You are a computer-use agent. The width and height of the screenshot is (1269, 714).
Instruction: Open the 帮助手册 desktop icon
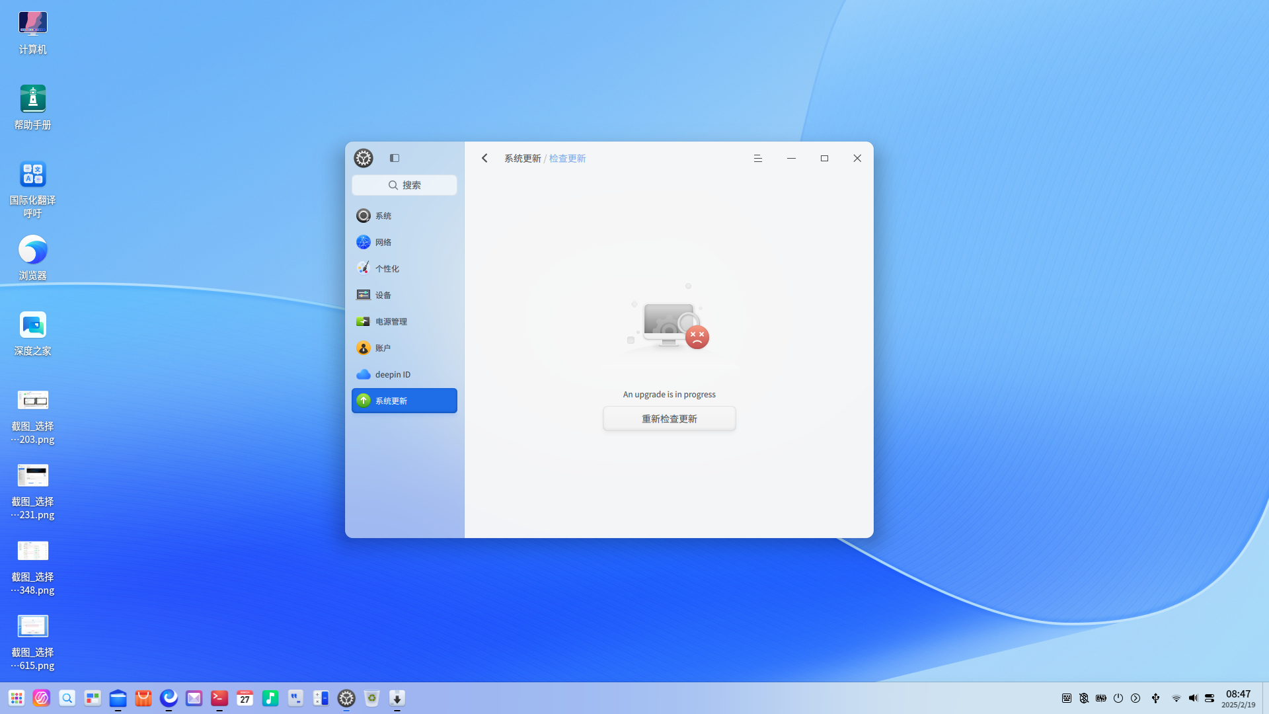tap(32, 108)
